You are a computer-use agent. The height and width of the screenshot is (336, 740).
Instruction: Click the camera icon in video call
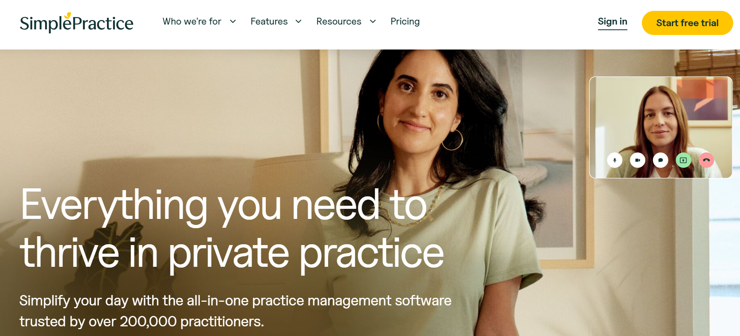pos(637,160)
